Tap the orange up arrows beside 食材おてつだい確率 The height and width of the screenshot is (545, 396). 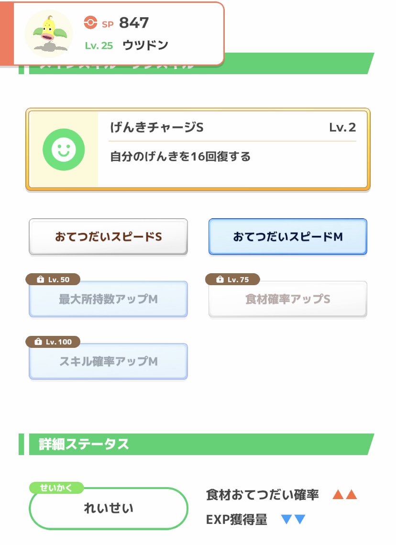[345, 495]
